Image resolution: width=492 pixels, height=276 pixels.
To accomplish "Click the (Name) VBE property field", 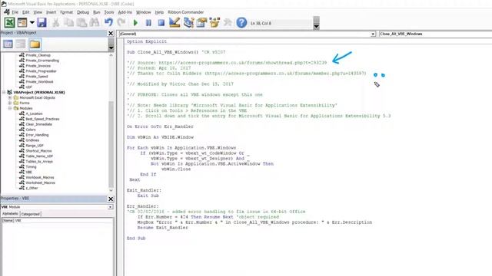I will pos(57,221).
